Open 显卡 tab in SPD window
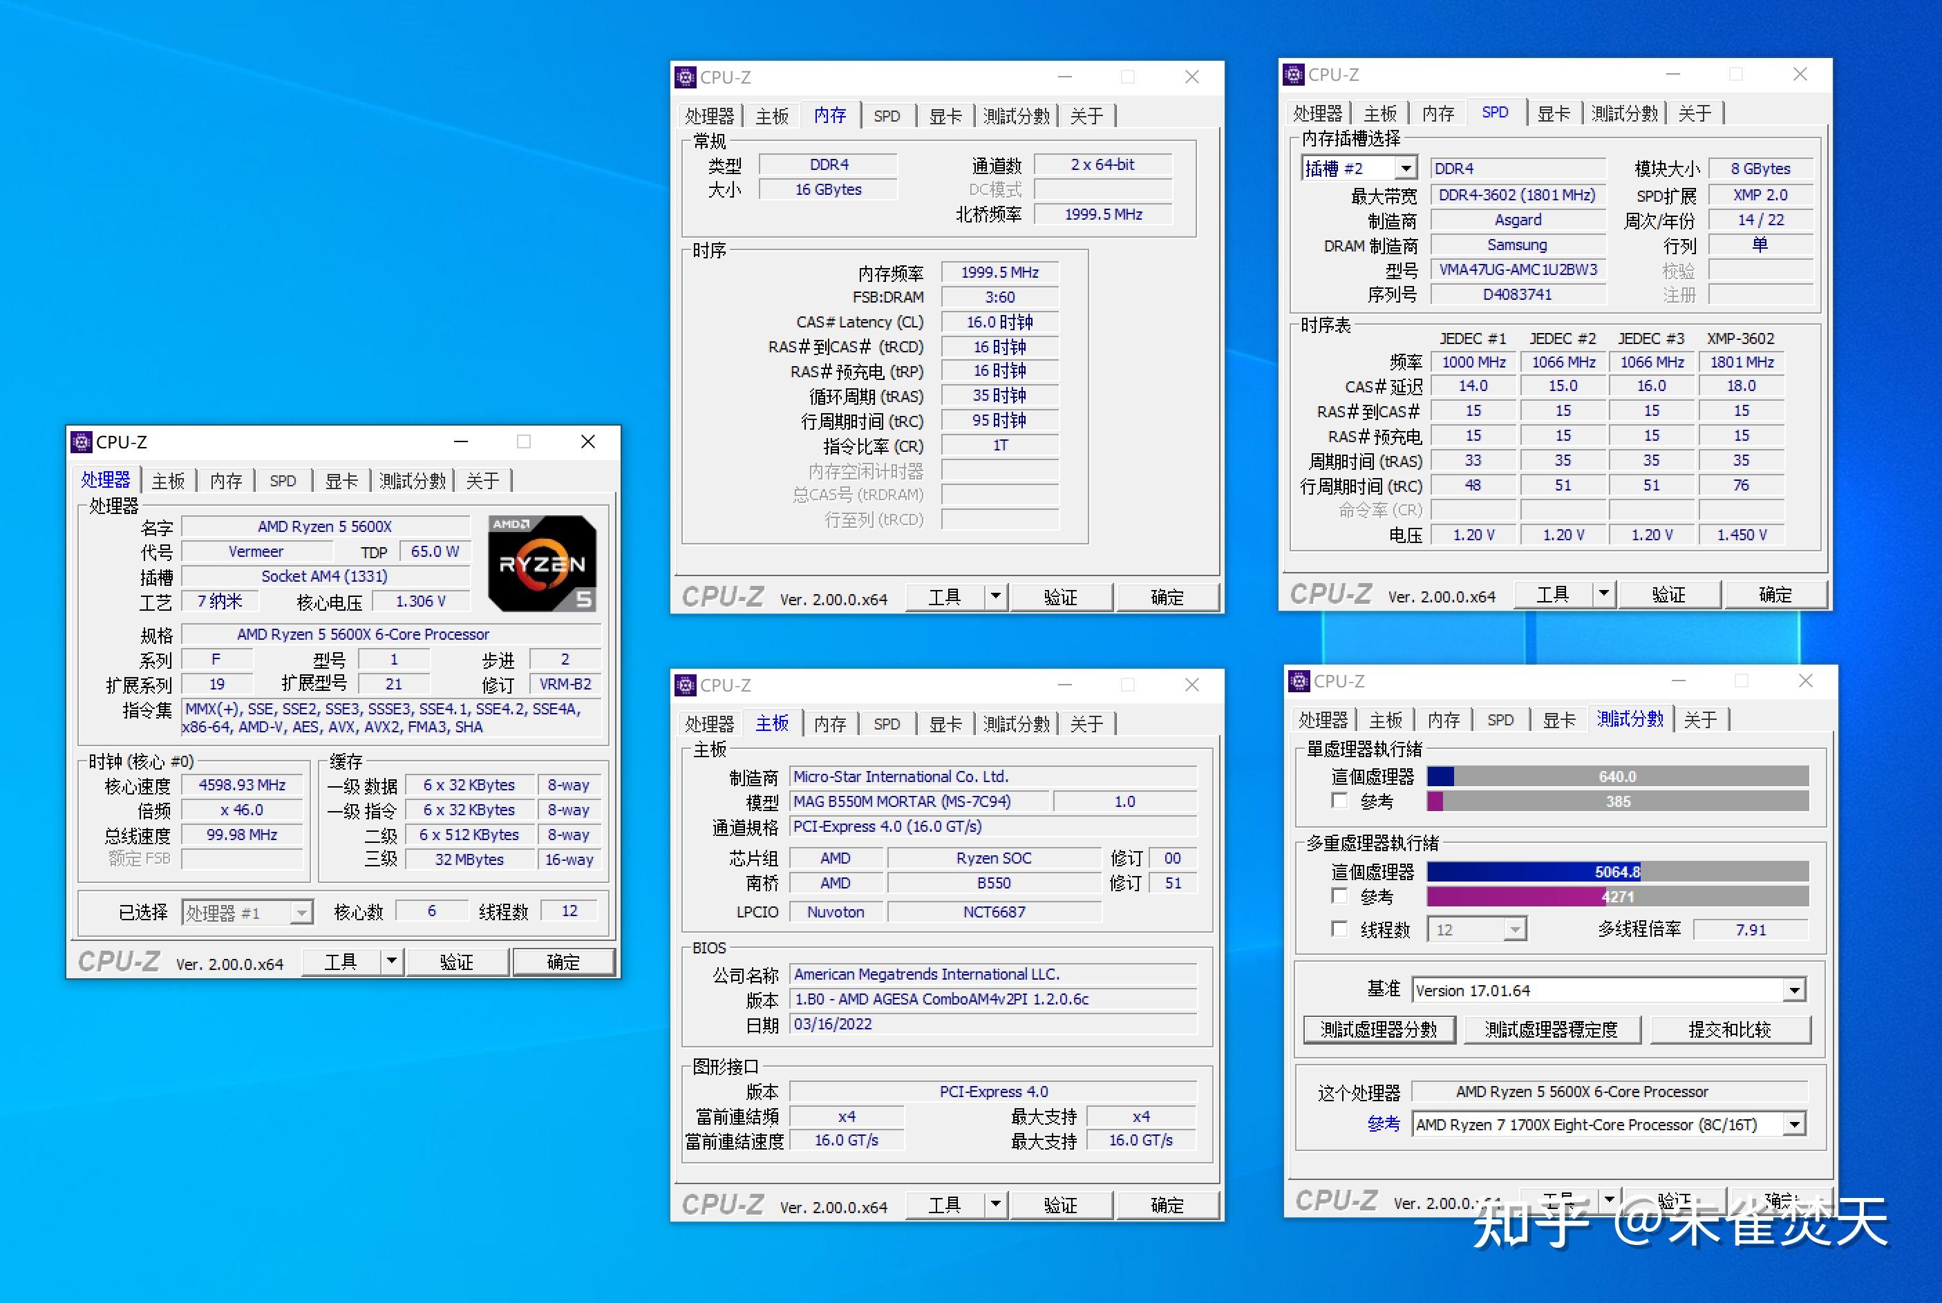This screenshot has height=1303, width=1942. click(x=1553, y=114)
